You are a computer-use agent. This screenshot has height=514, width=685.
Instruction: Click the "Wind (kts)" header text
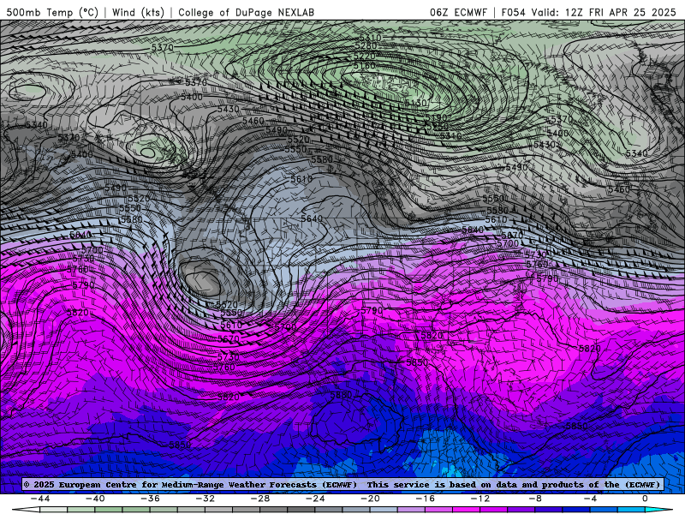[x=138, y=12]
